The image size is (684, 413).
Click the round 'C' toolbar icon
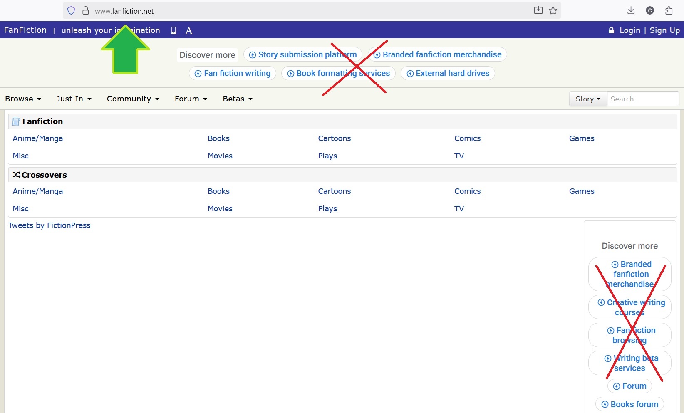point(649,11)
